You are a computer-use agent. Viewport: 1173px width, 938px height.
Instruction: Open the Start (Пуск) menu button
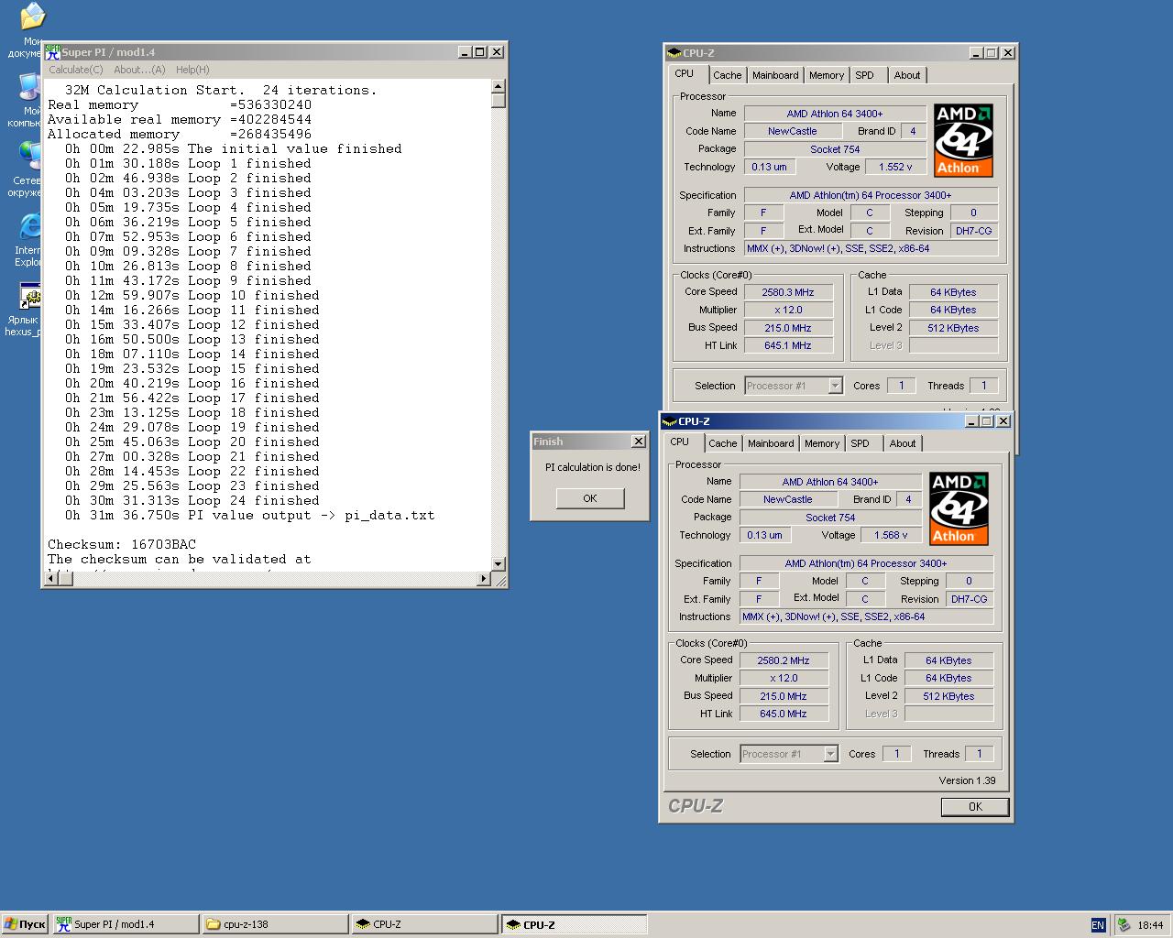26,924
